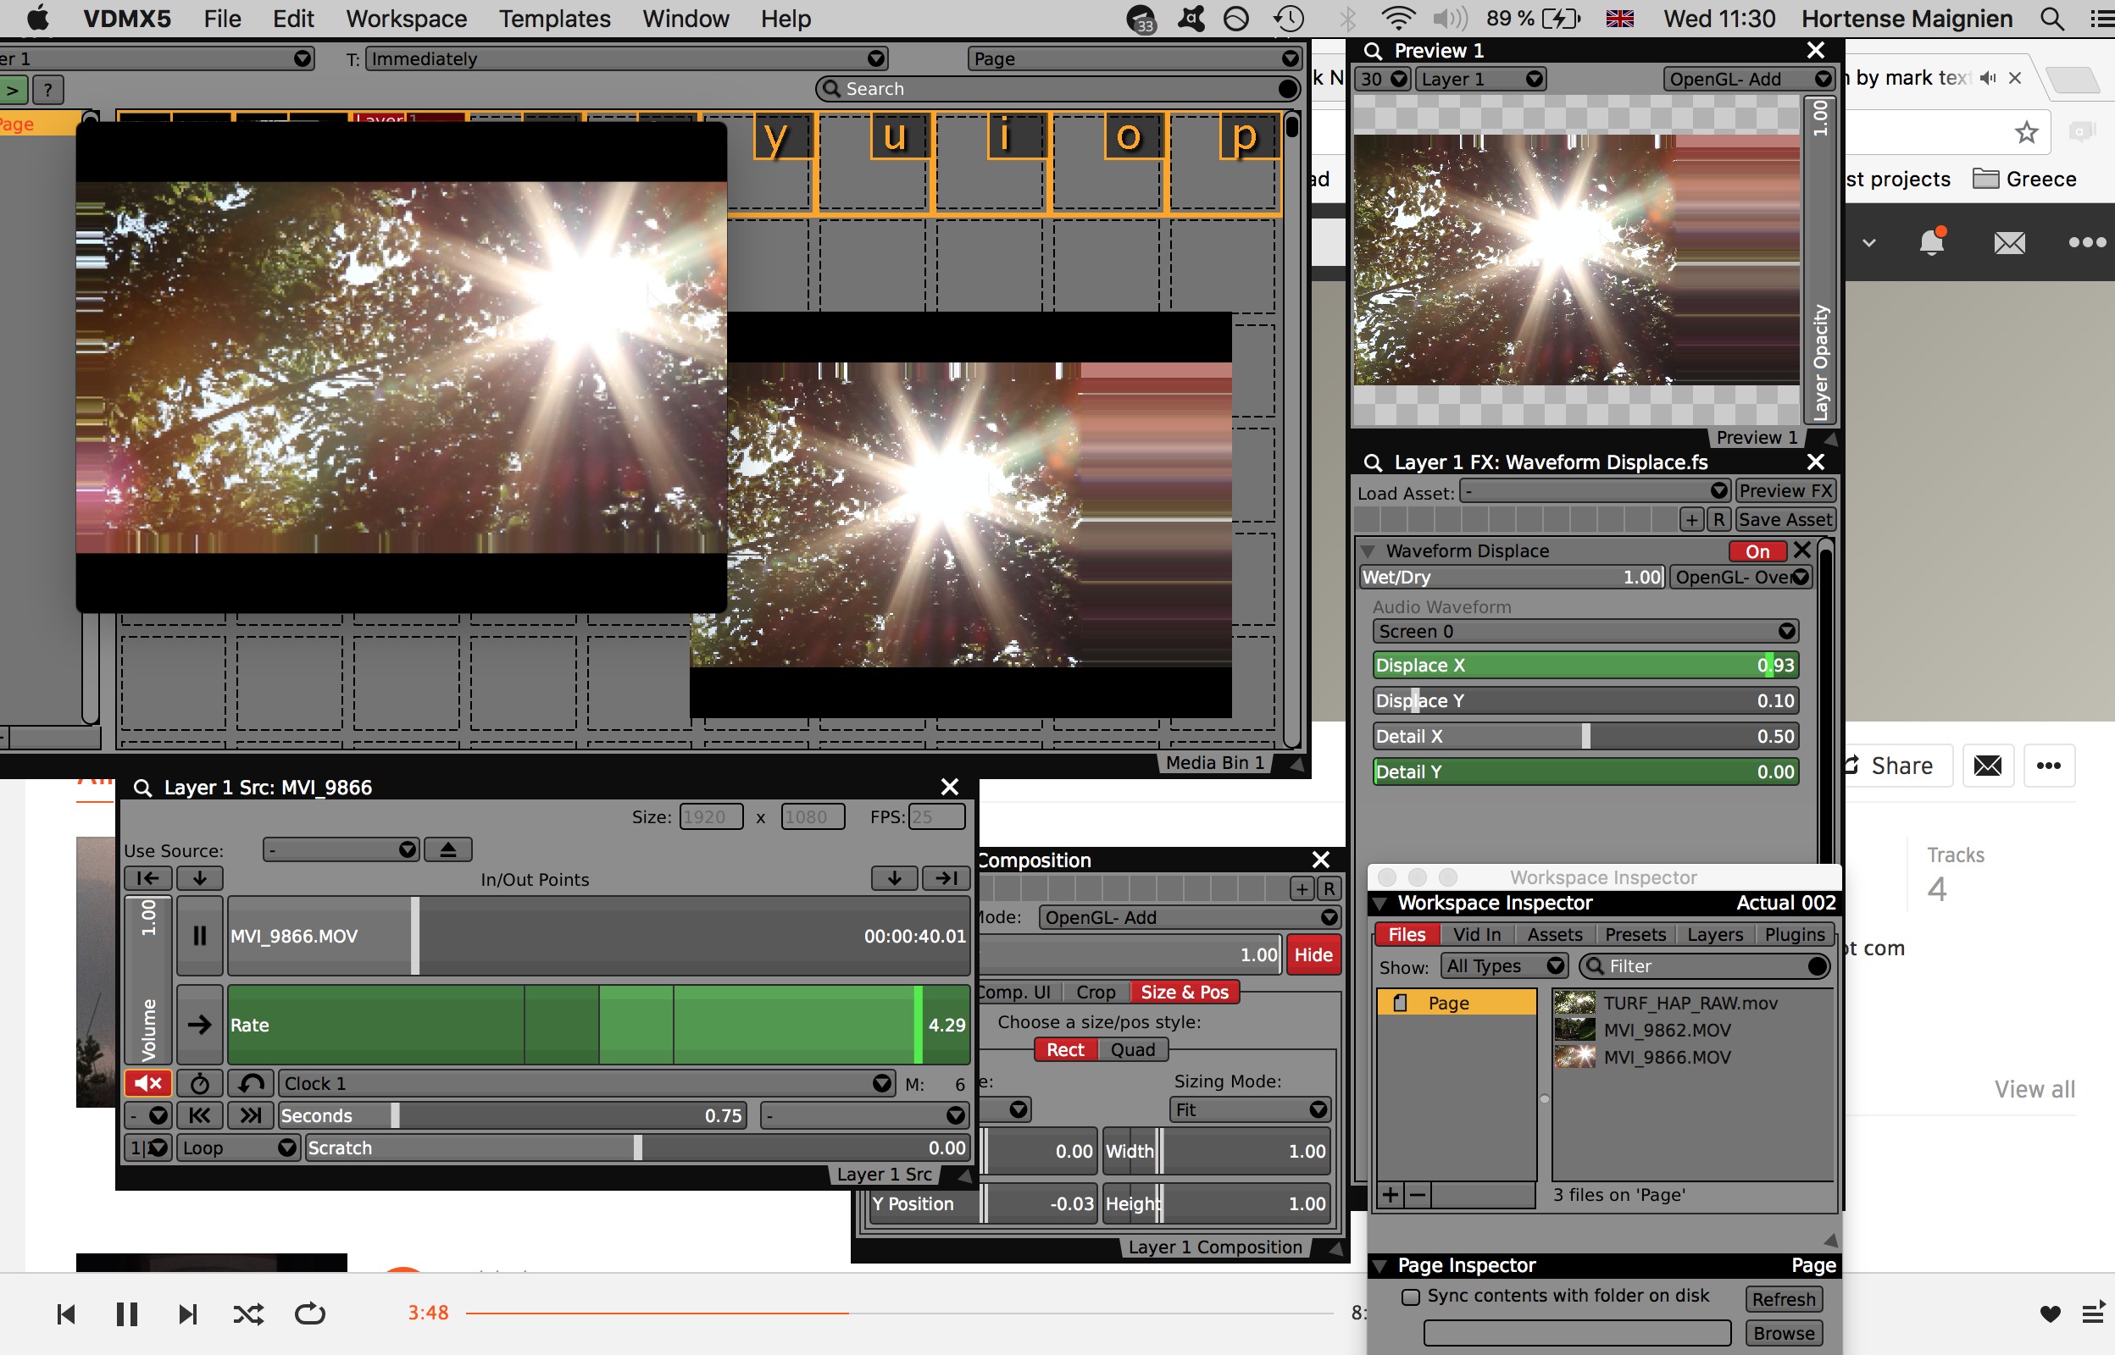Viewport: 2115px width, 1355px height.
Task: Select the TURF_HAP_RAW.mov file thumbnail
Action: pos(1574,1003)
